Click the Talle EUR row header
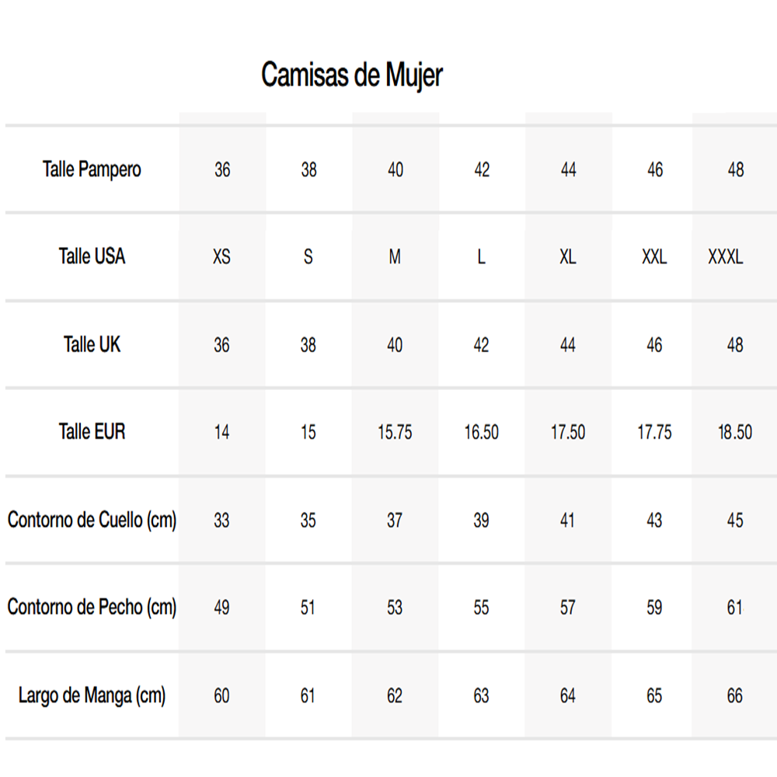This screenshot has height=777, width=777. [92, 432]
